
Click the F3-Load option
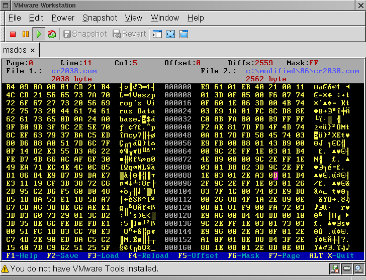(103, 255)
